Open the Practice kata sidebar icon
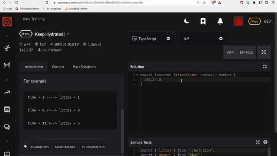This screenshot has height=156, width=277. point(7,48)
